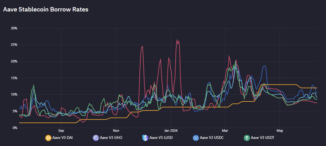Select the Sep label on the x-axis

[x=61, y=131]
